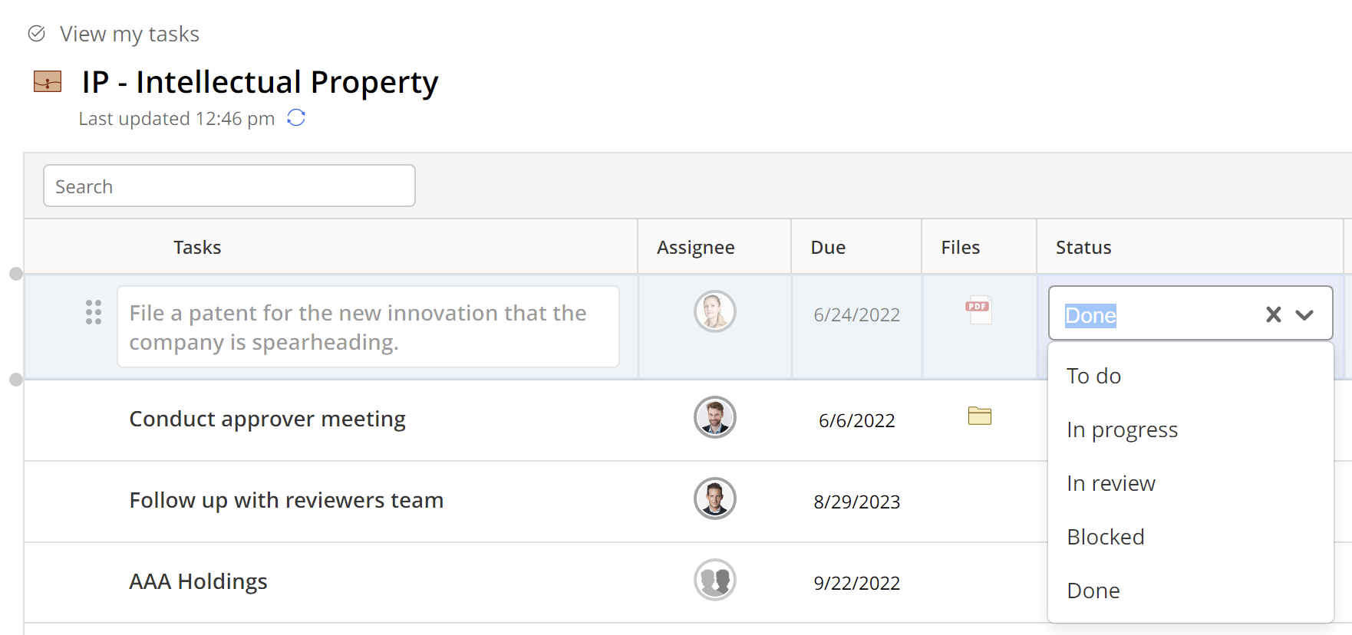Click the due date 6/24/2022
Image resolution: width=1352 pixels, height=635 pixels.
[x=856, y=314]
